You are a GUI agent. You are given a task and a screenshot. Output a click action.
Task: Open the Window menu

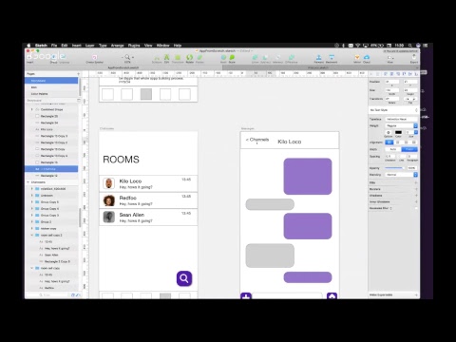pyautogui.click(x=163, y=46)
